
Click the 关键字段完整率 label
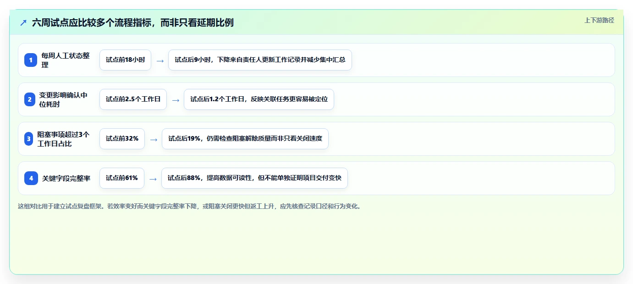pyautogui.click(x=66, y=178)
